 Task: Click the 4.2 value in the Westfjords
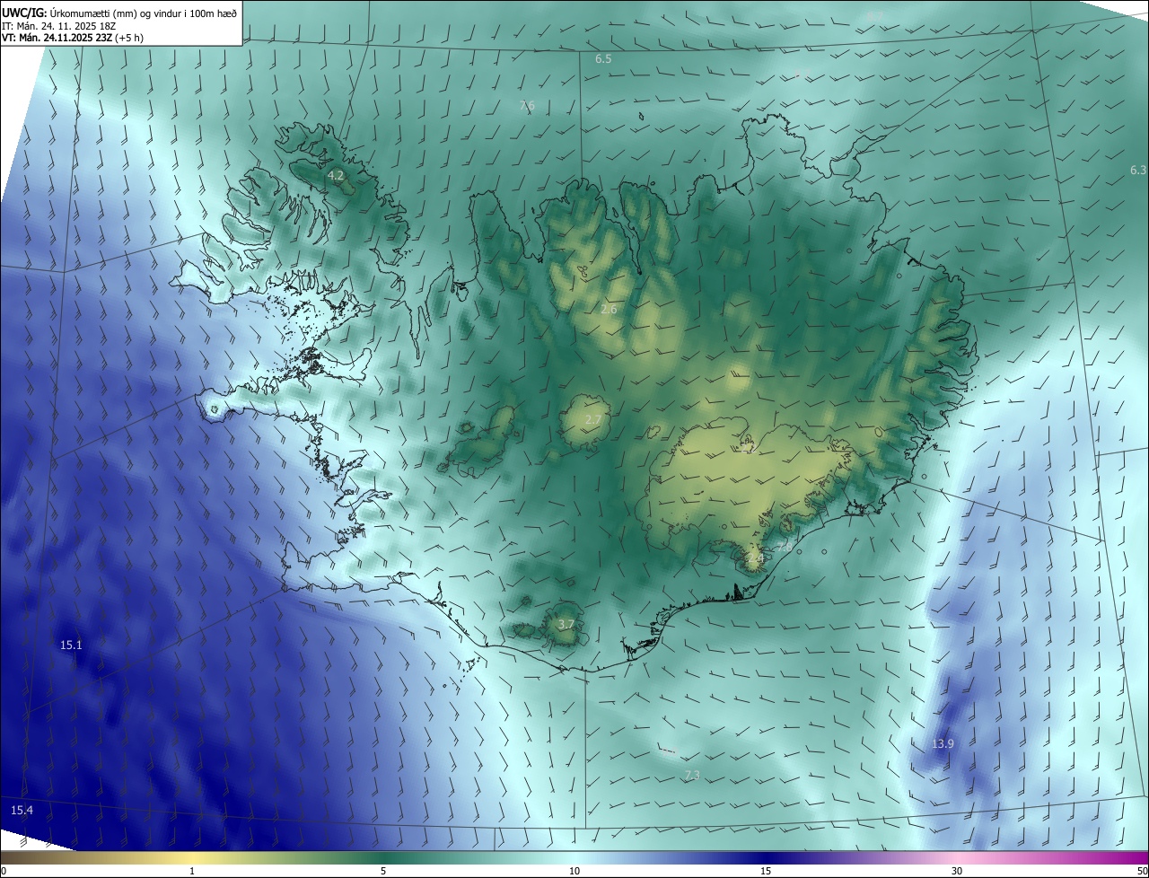pyautogui.click(x=336, y=176)
